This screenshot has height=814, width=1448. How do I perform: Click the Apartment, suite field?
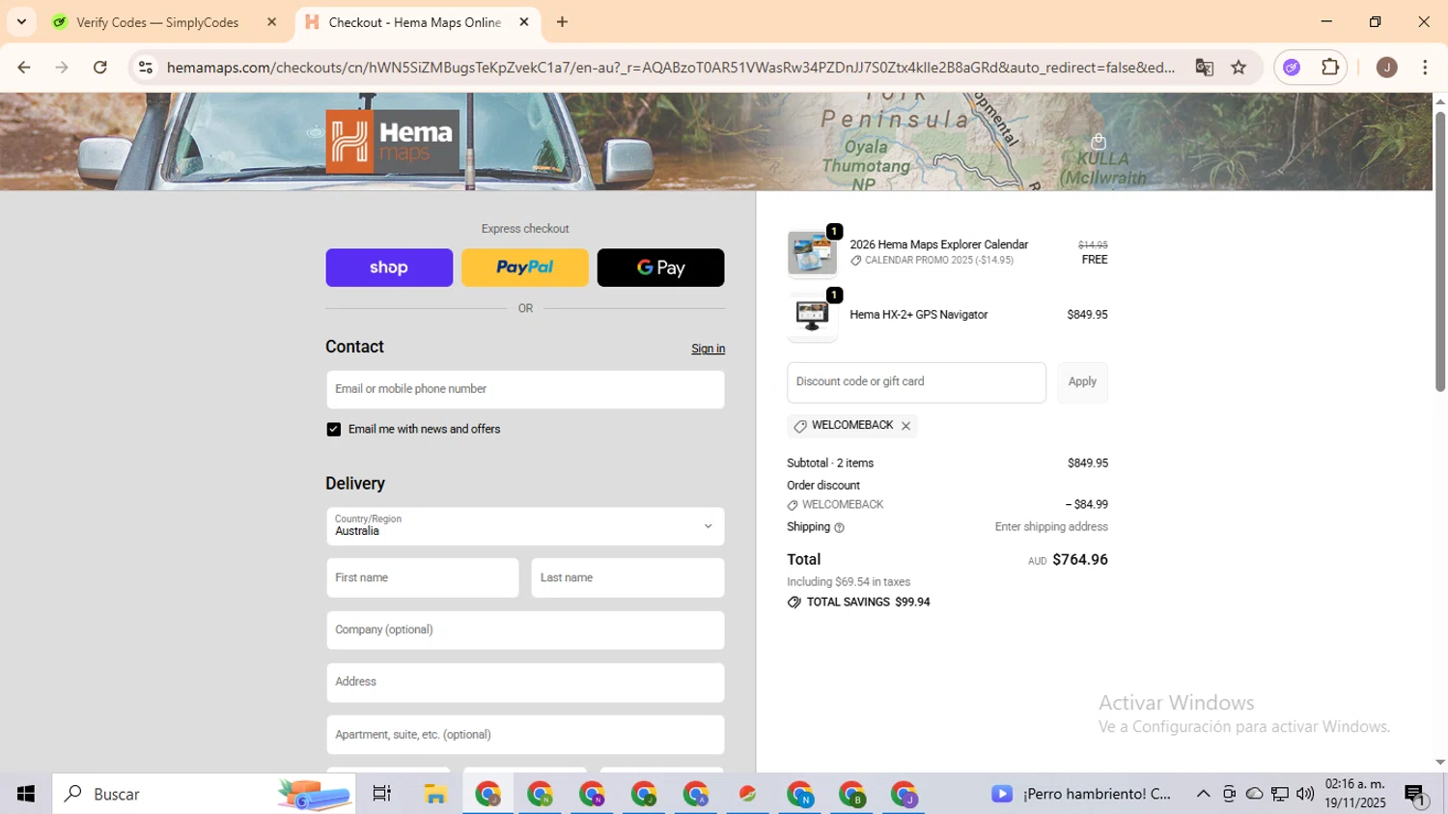pyautogui.click(x=525, y=735)
